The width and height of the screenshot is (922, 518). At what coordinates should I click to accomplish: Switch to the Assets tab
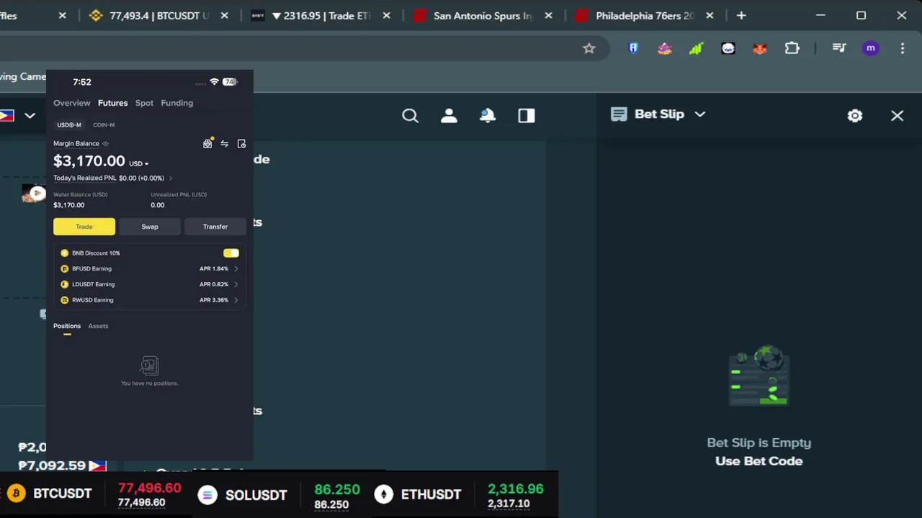pyautogui.click(x=98, y=326)
